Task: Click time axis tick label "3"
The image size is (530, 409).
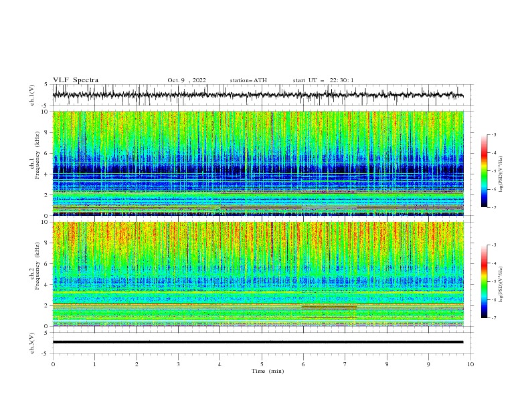Action: tap(178, 364)
